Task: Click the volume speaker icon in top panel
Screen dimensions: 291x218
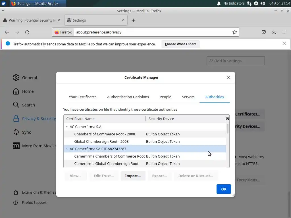Action: pos(263,3)
